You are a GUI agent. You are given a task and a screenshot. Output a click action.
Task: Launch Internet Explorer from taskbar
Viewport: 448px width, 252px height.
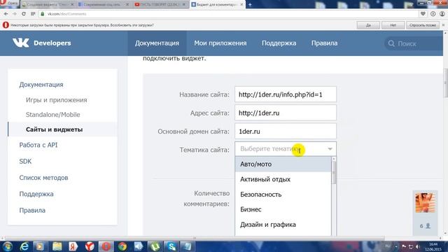coord(24,246)
